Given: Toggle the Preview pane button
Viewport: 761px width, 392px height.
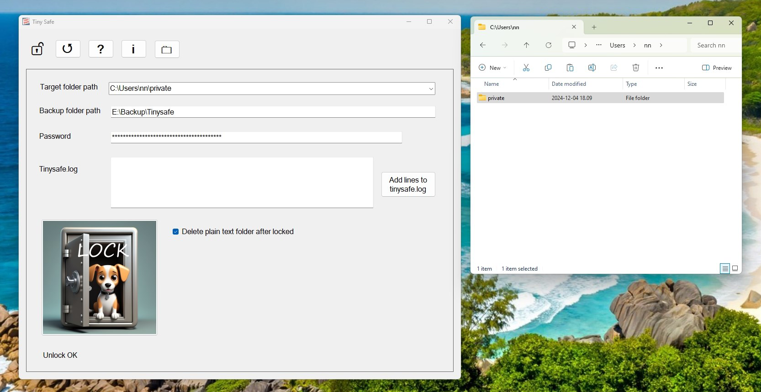Looking at the screenshot, I should point(717,68).
